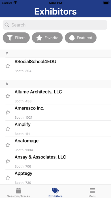The width and height of the screenshot is (111, 198).
Task: Open Anatomage exhibitor details
Action: [x=58, y=145]
